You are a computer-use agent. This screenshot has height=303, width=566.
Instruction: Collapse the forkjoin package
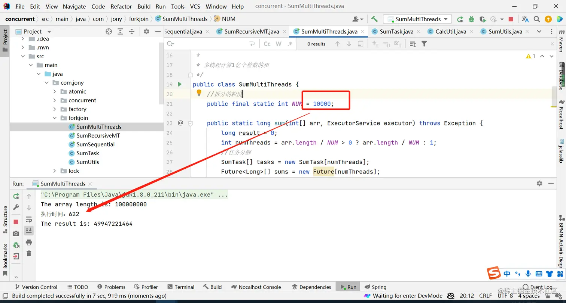(55, 118)
